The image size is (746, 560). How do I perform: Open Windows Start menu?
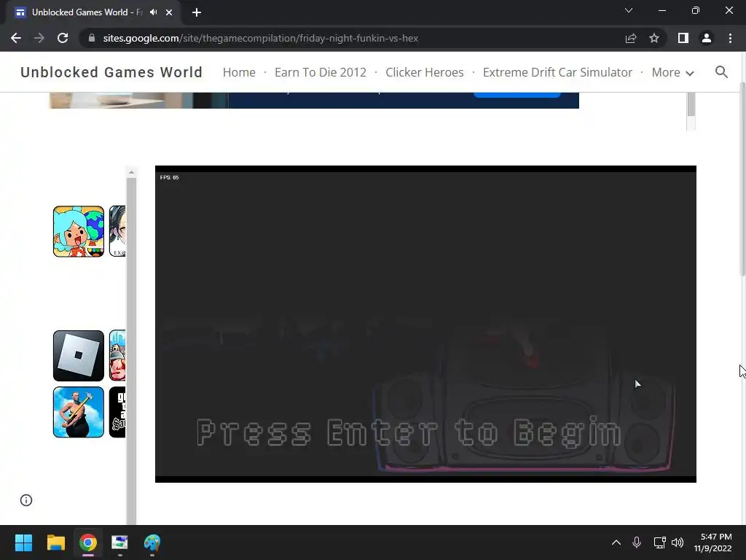(x=23, y=542)
